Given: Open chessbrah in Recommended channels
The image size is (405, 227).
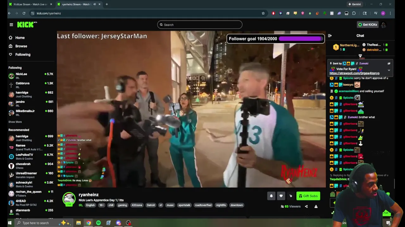Looking at the screenshot, I should coord(31,166).
